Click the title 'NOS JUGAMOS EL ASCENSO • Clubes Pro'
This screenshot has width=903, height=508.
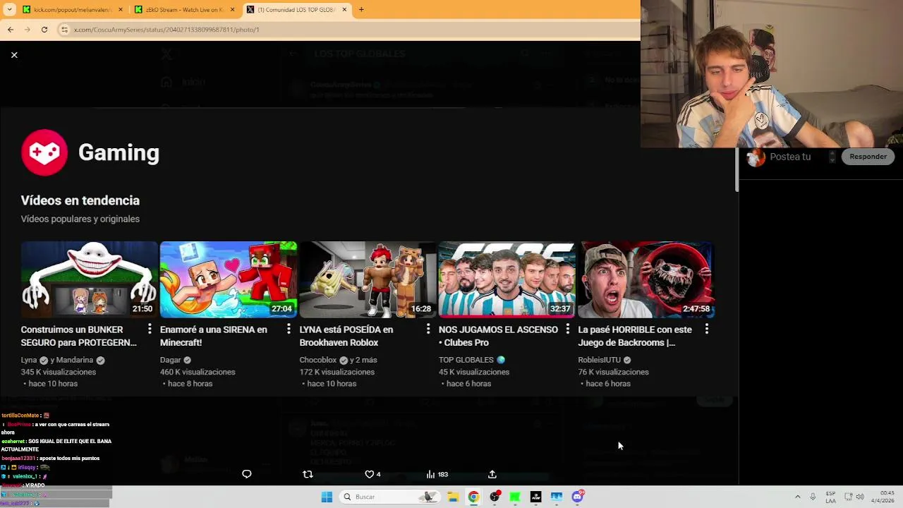[x=498, y=336]
